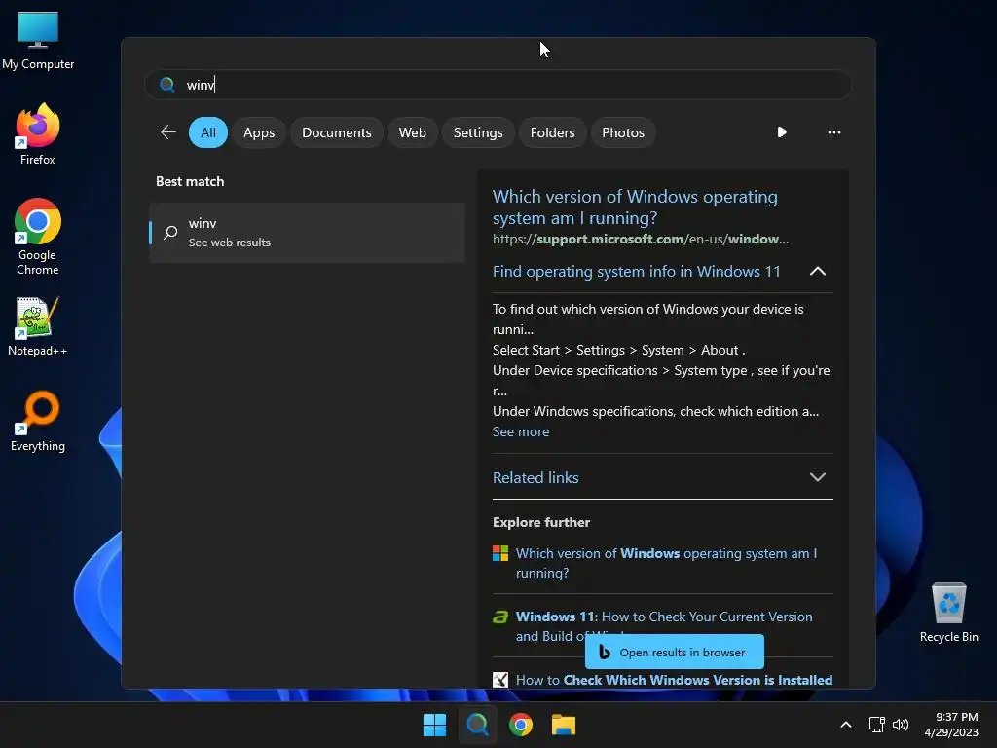Viewport: 997px width, 748px height.
Task: Open the volume tray icon
Action: click(x=901, y=725)
